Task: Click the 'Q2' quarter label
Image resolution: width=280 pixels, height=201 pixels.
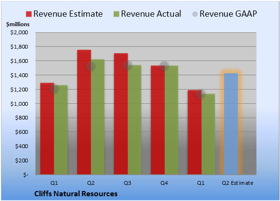Action: point(90,183)
